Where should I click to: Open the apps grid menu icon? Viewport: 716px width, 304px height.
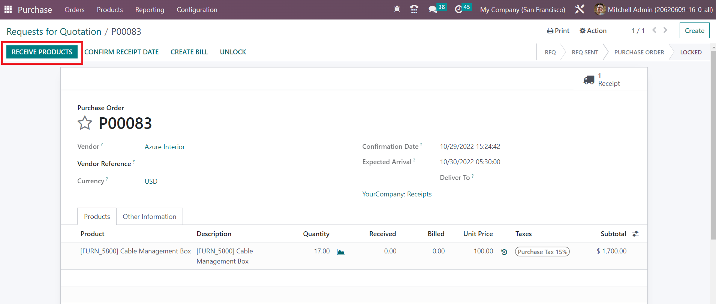(x=8, y=9)
